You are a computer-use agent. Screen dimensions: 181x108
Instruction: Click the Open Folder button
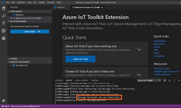[30, 32]
